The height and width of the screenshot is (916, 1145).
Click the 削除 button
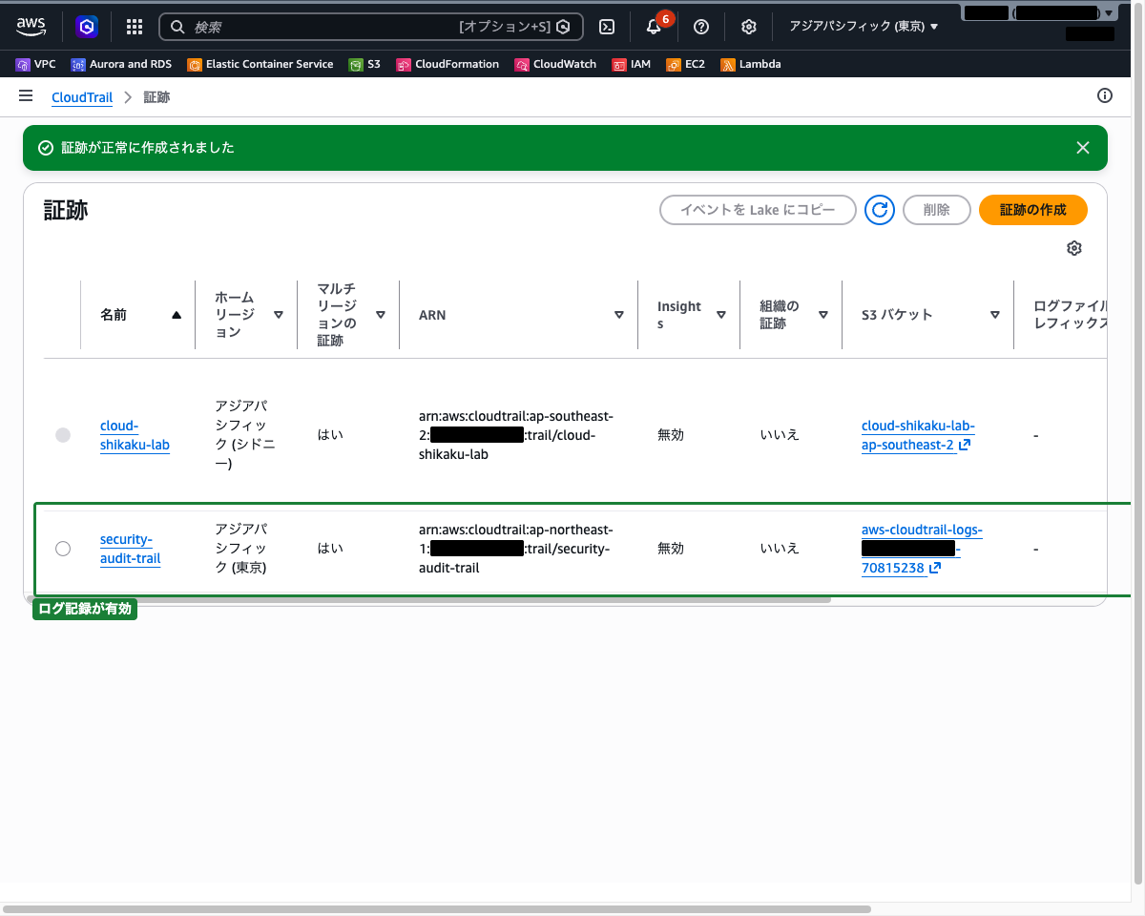(x=936, y=210)
